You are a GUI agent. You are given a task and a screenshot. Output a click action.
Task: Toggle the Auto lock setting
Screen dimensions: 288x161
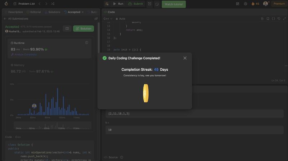coord(120,18)
